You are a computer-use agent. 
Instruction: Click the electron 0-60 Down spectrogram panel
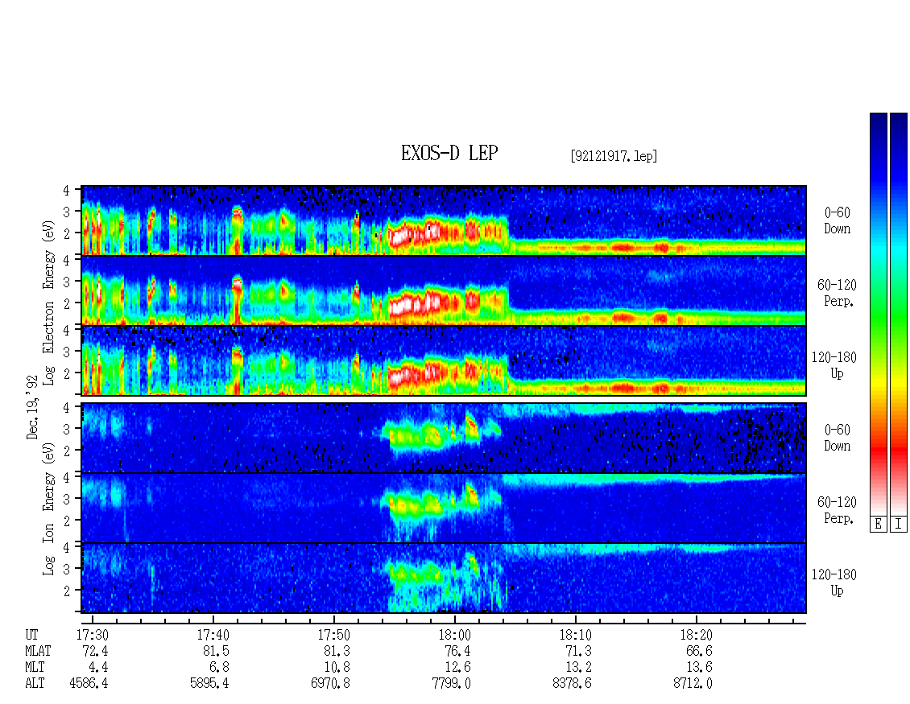tap(444, 220)
